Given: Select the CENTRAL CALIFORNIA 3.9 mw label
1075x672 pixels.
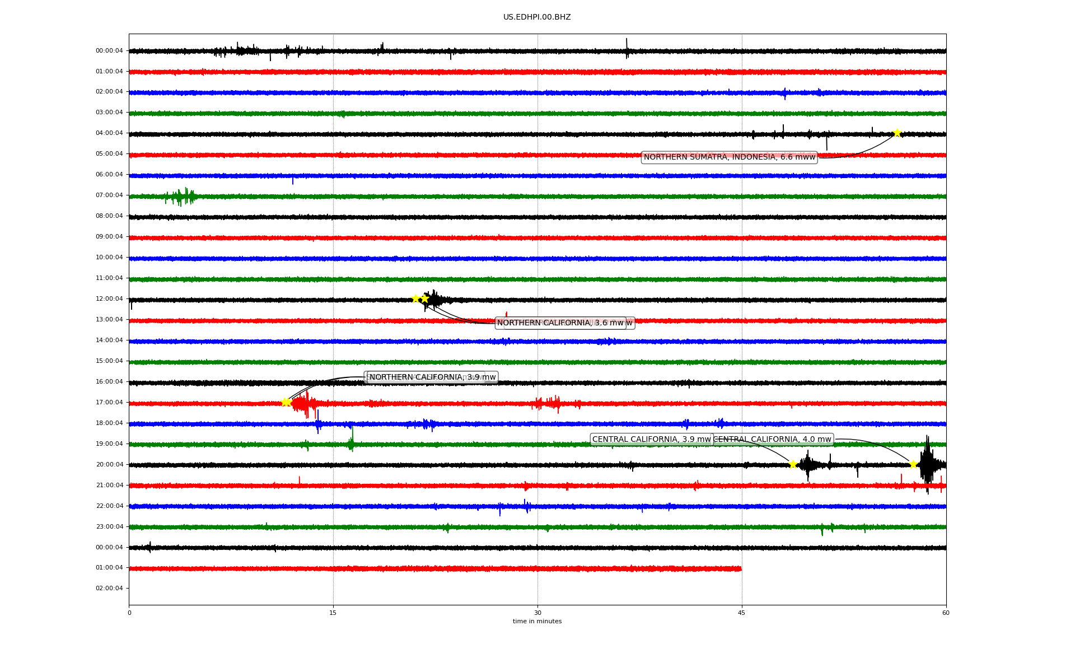Looking at the screenshot, I should tap(651, 440).
